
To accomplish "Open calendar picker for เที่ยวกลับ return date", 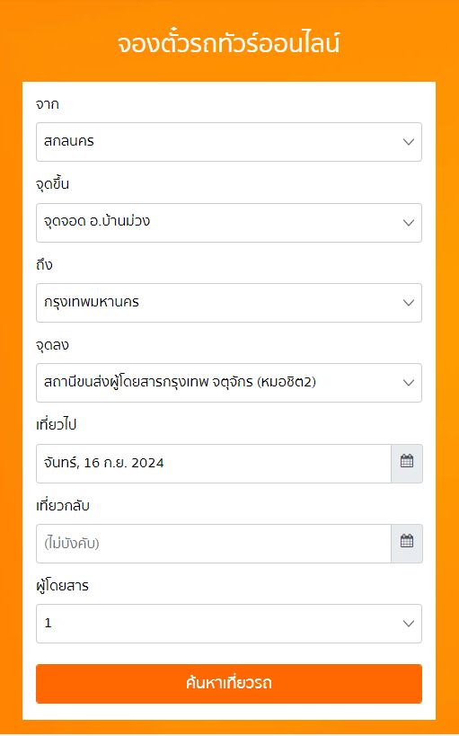I will [x=406, y=544].
